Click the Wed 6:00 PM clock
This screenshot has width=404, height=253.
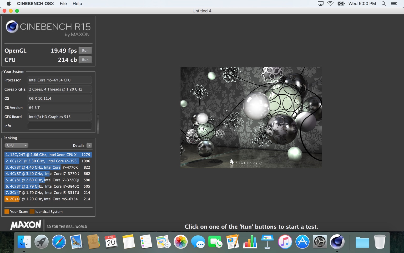coord(362,3)
